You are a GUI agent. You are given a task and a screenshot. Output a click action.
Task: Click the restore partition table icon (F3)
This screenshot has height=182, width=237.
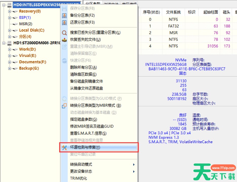coord(64,23)
